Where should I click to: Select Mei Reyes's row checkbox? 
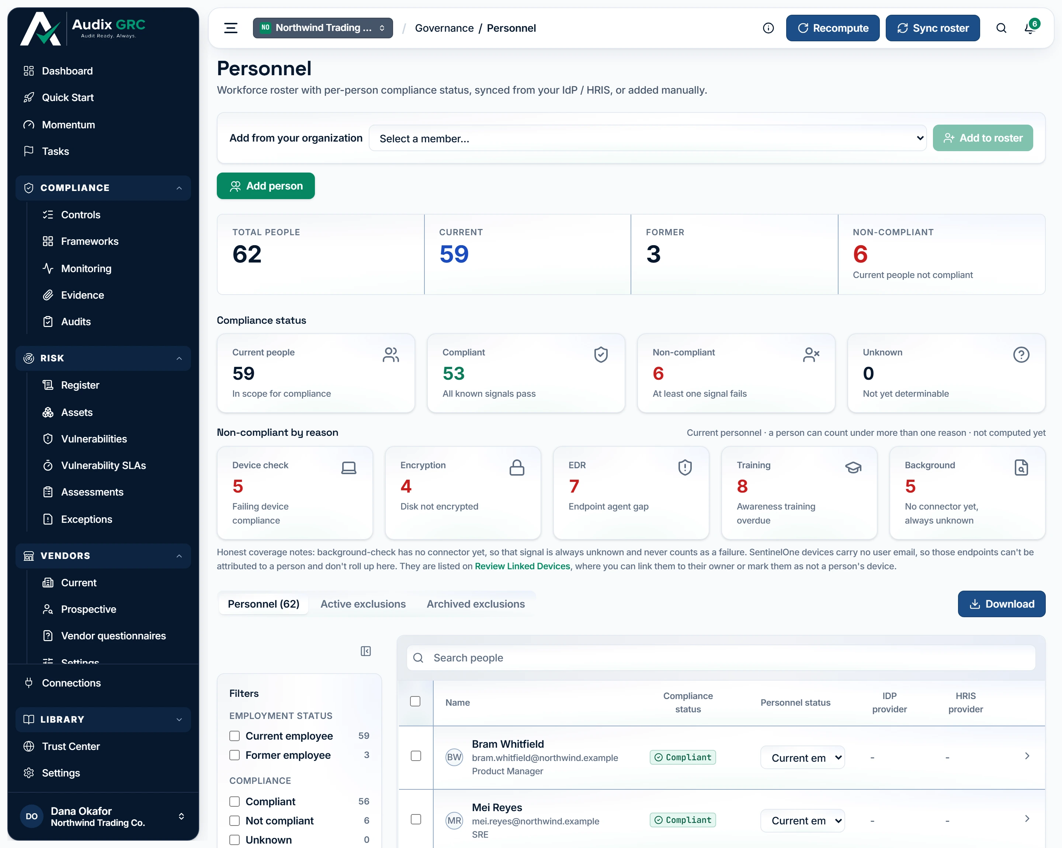[x=416, y=820]
